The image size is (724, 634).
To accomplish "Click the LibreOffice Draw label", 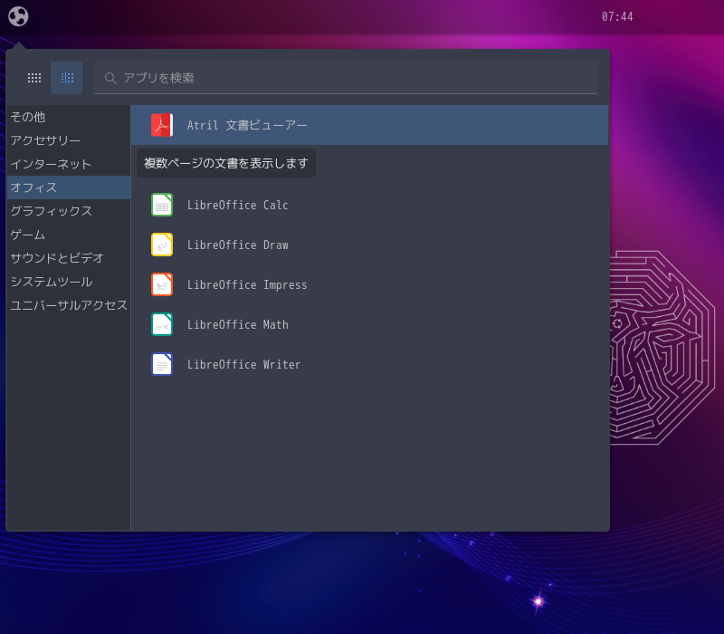I will [238, 245].
